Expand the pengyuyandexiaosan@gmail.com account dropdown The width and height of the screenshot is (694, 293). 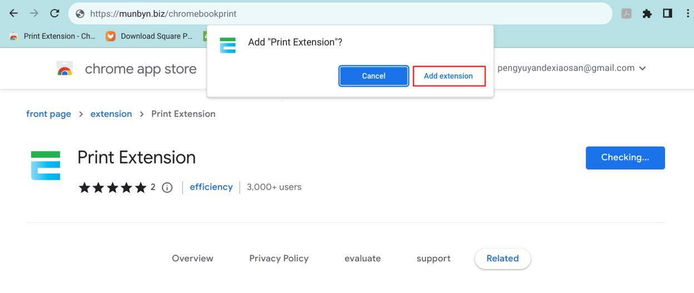pos(572,68)
